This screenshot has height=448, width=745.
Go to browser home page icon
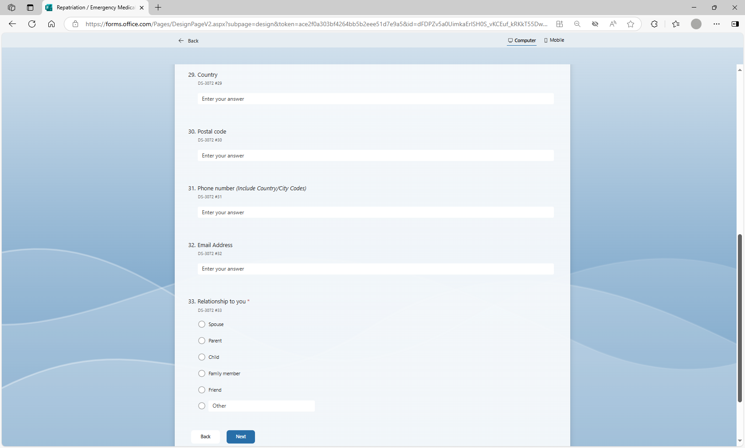coord(51,24)
